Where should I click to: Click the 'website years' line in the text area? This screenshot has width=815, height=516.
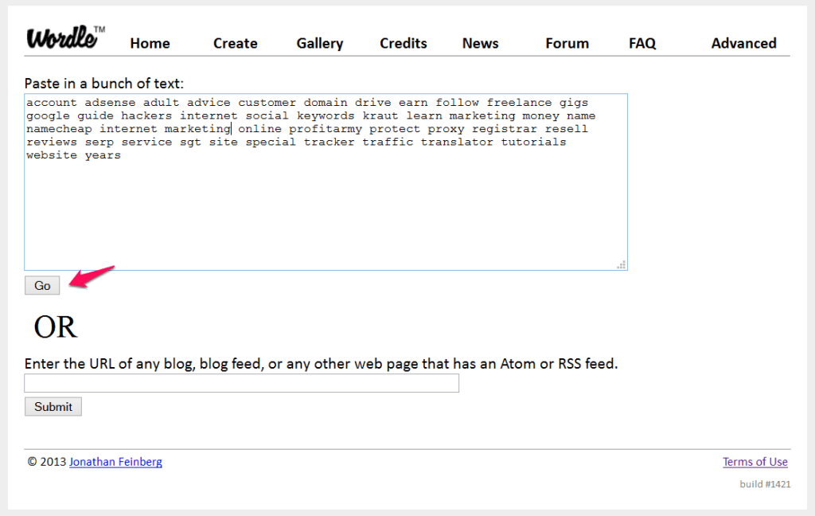point(73,155)
